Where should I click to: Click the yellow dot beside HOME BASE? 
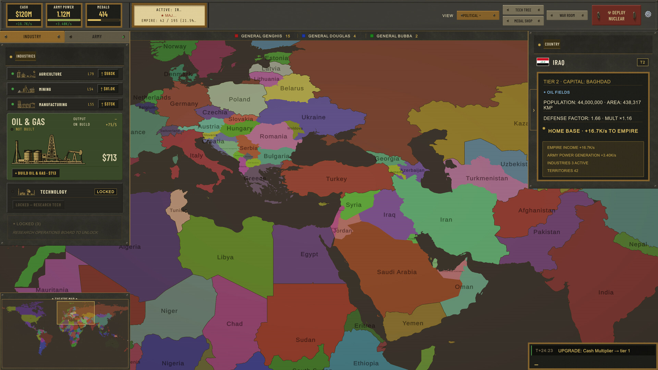coord(544,128)
